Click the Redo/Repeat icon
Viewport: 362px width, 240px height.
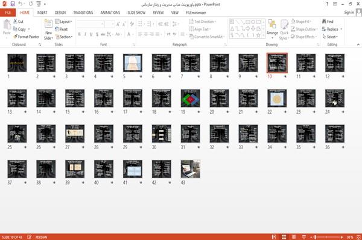(31, 4)
